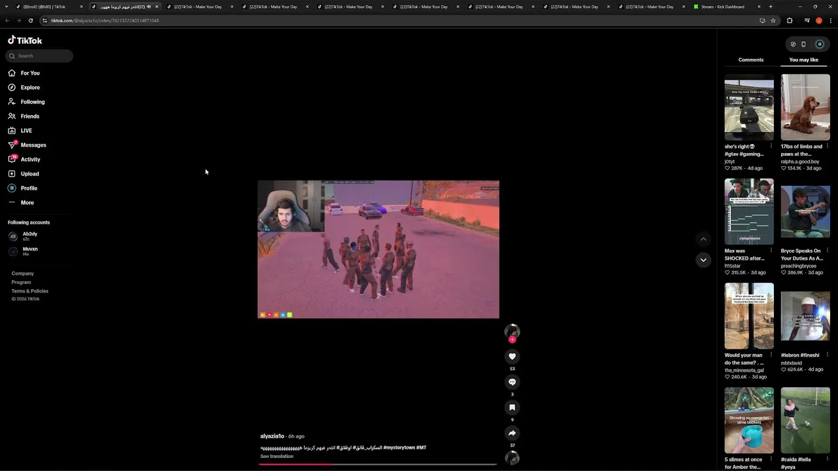Open the profile avatar in top pill

[x=819, y=44]
